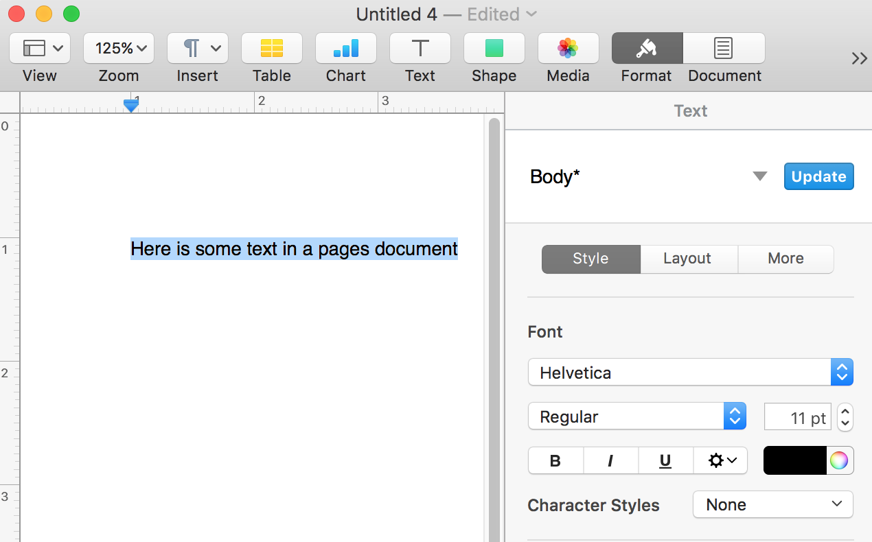Click the 11 pt font size field
The image size is (872, 542).
[798, 417]
